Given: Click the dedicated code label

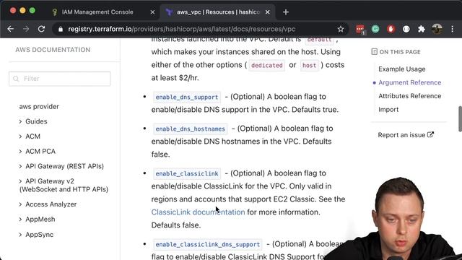Looking at the screenshot, I should coord(267,65).
